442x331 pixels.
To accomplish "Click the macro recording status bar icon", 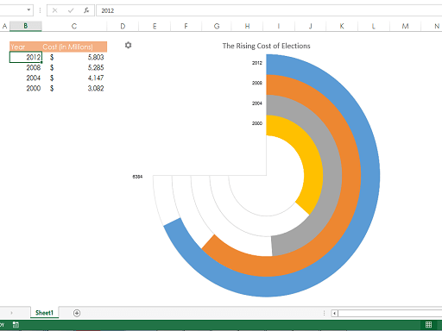I will 16,325.
